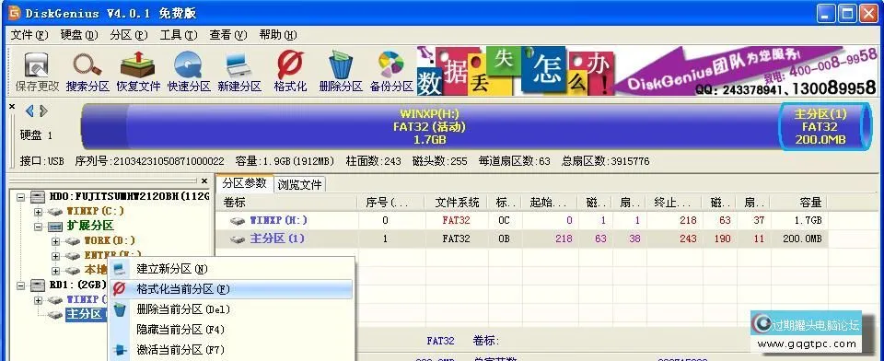
Task: Expand the WINXP (C:) tree node
Action: tap(39, 212)
